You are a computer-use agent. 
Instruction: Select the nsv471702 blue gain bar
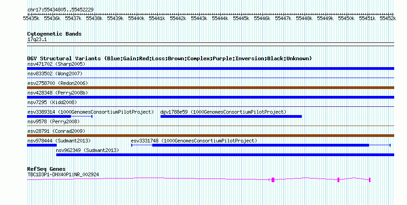210,68
